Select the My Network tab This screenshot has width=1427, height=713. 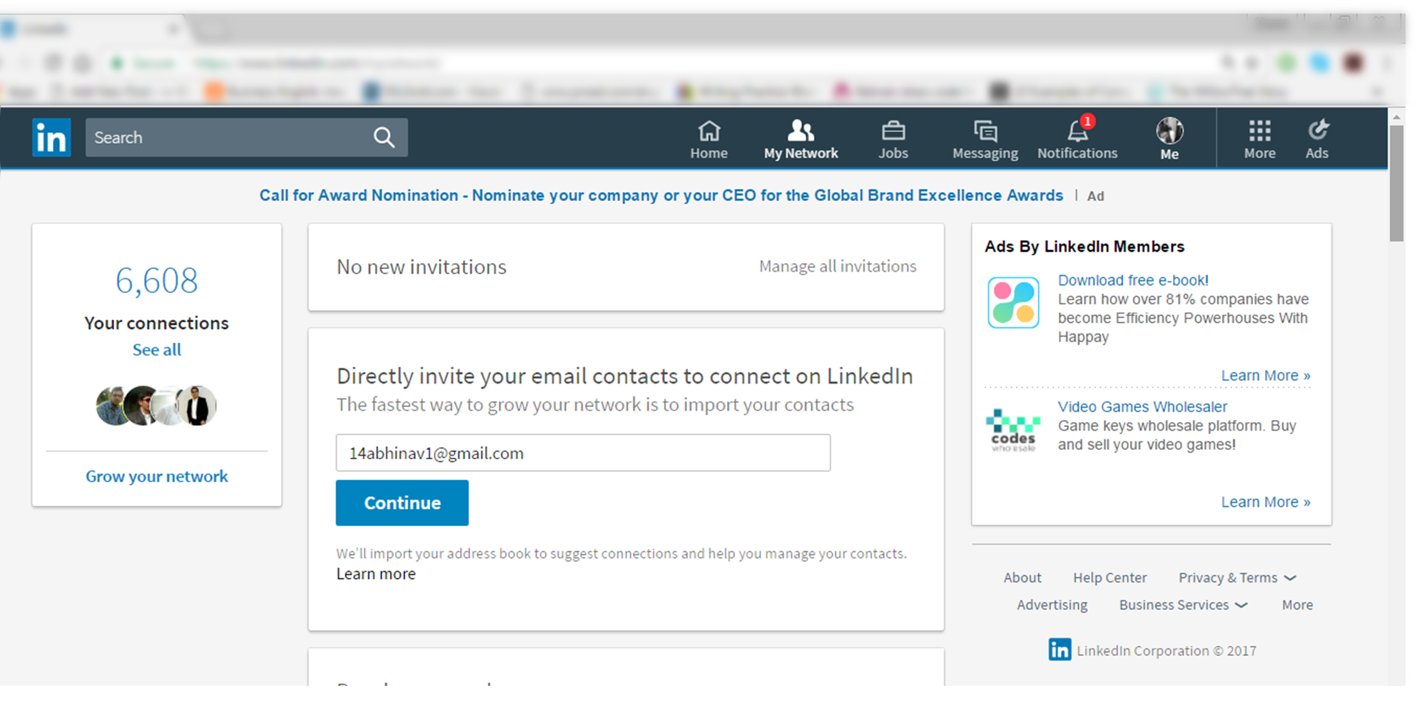801,140
